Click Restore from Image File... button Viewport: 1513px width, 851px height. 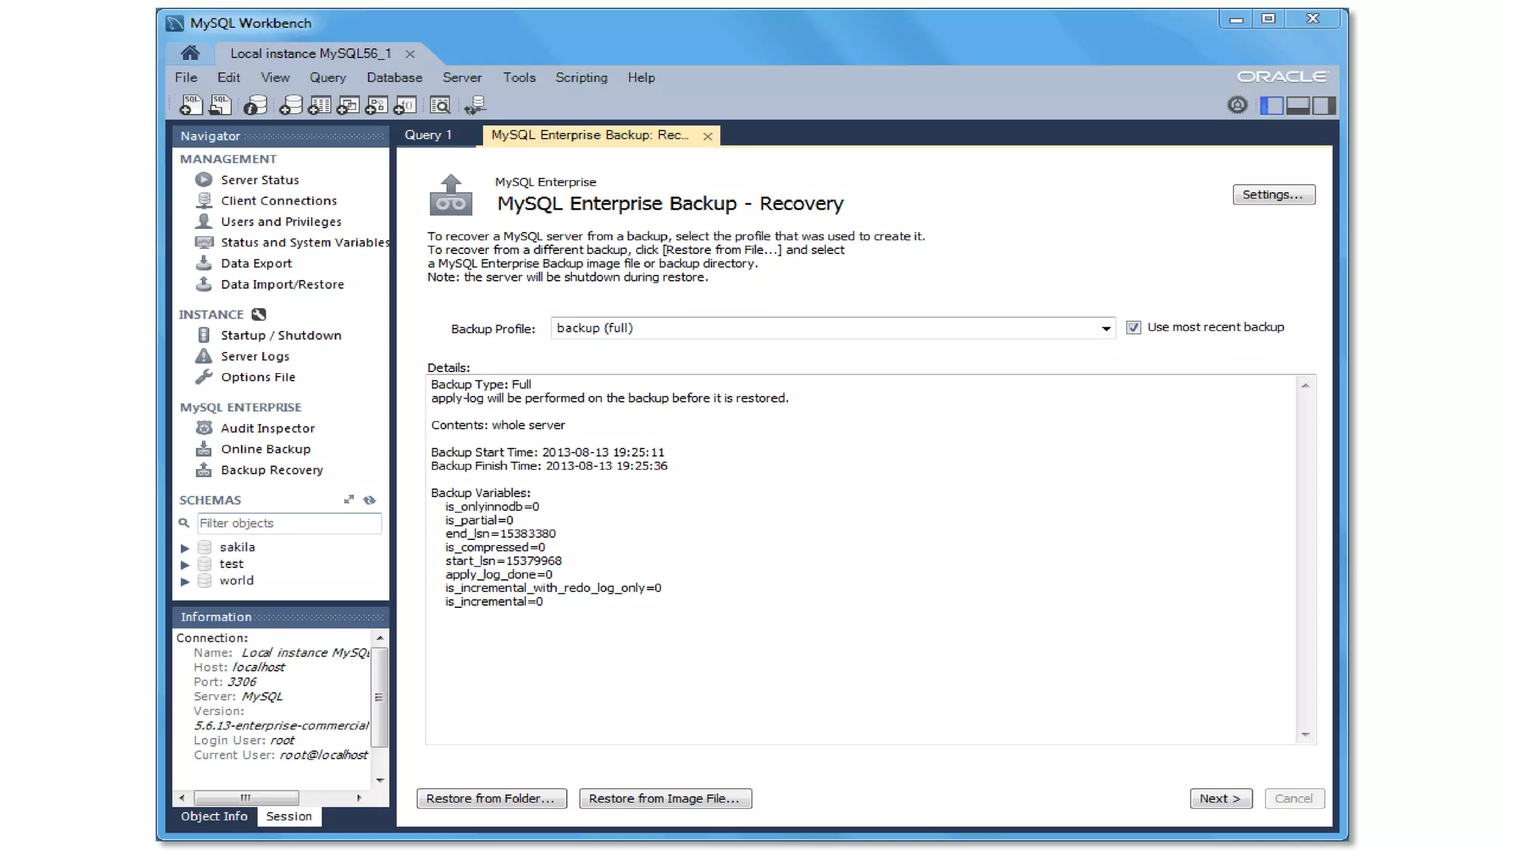(x=665, y=798)
